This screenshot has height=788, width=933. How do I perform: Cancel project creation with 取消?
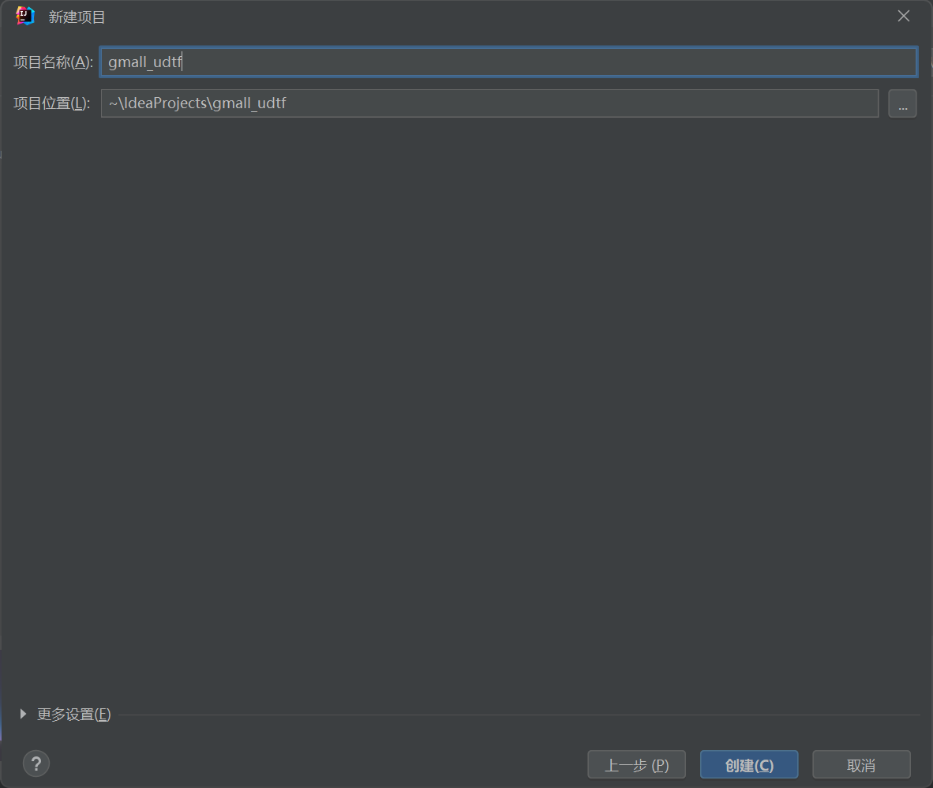tap(861, 764)
